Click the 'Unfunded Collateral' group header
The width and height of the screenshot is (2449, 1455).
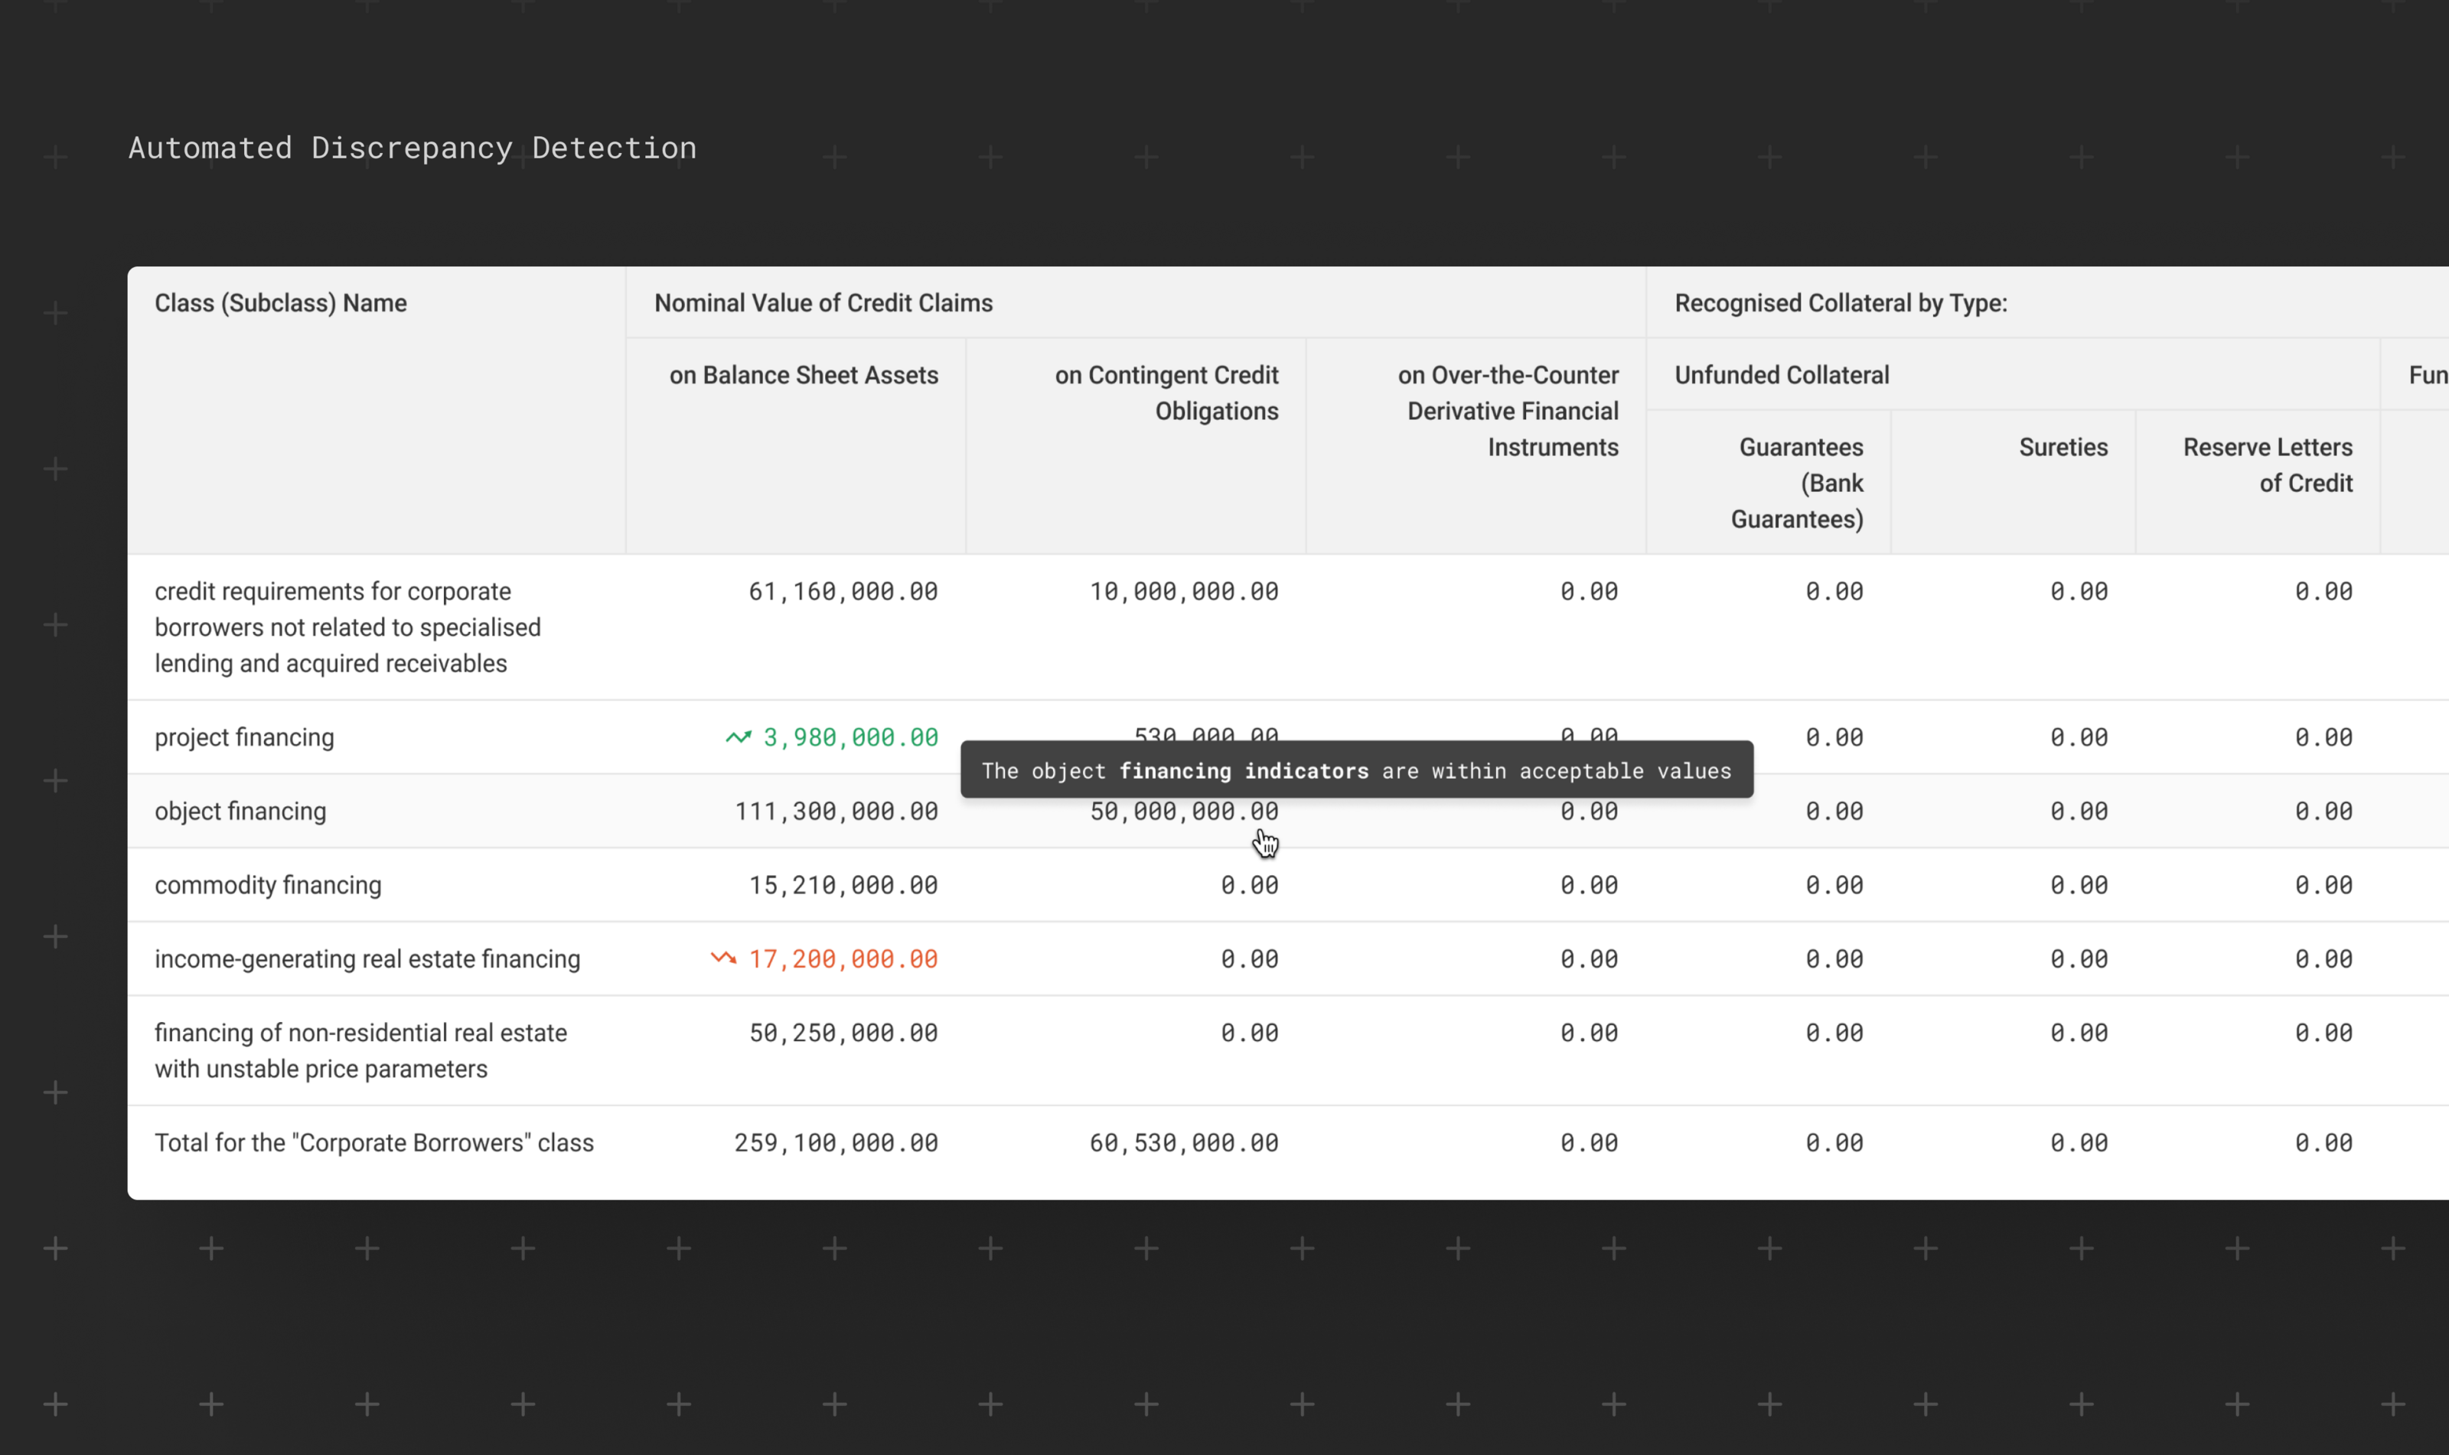(x=1781, y=376)
